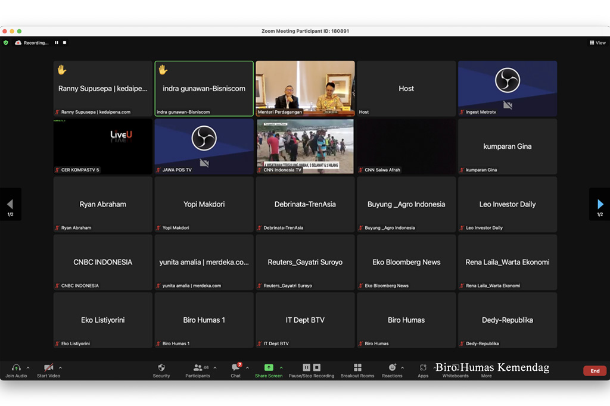Click the Ingest Metrotv OBS logo
Screen dimensions: 610x406
point(508,80)
